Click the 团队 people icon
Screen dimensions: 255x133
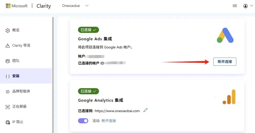[x=8, y=61]
